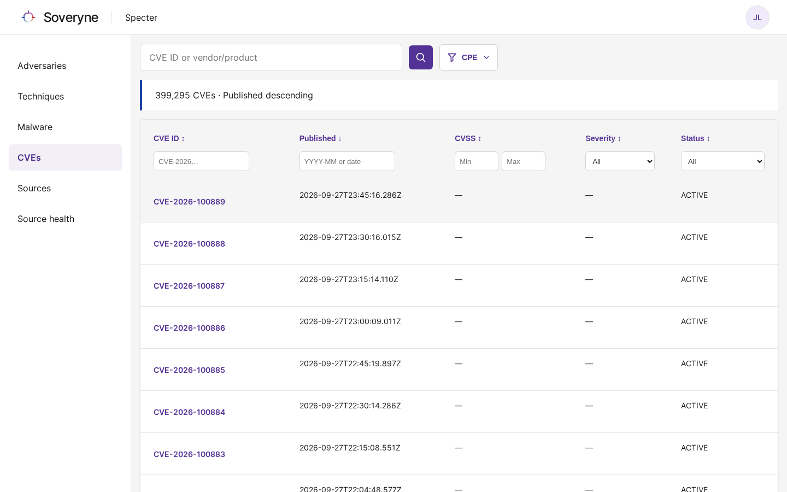Click timestamp 2026-09-27T22:30:14.286Z
This screenshot has height=492, width=787.
pos(350,406)
